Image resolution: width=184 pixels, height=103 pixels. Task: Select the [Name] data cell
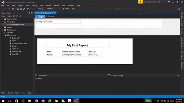[54, 55]
